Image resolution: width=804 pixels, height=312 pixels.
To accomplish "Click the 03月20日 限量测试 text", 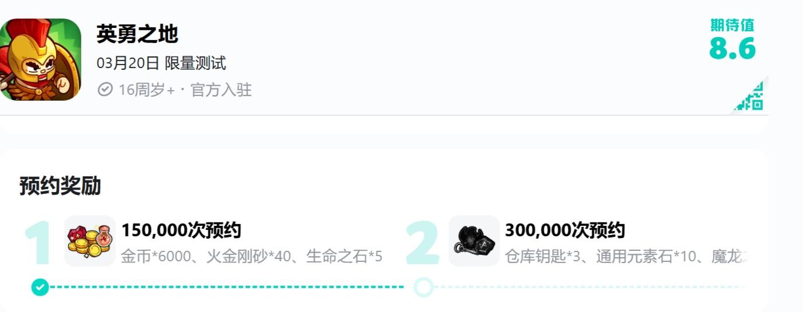I will click(161, 63).
